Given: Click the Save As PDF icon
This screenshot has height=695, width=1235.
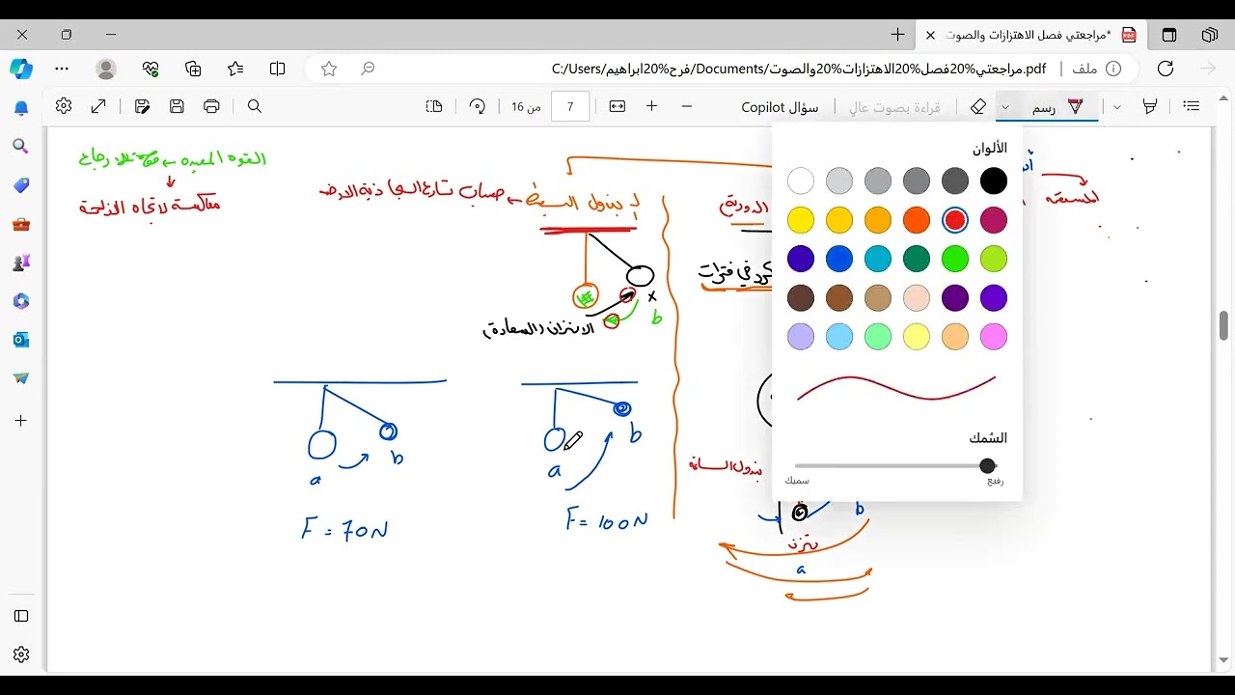Looking at the screenshot, I should tap(142, 106).
